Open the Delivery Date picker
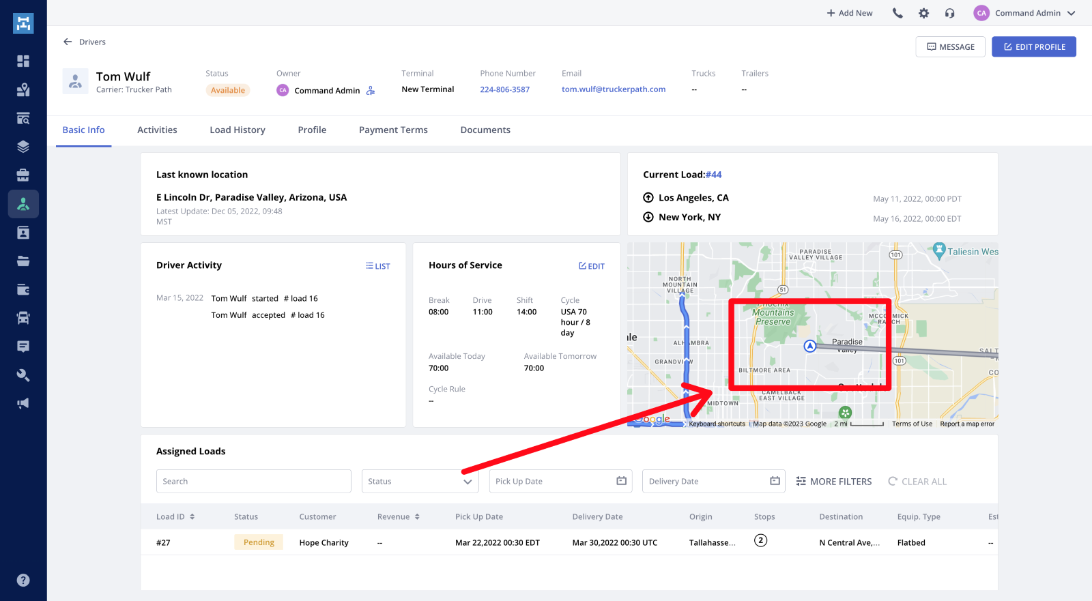Image resolution: width=1092 pixels, height=601 pixels. point(714,481)
